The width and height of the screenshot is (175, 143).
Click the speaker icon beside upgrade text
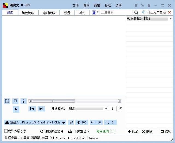tap(143, 12)
